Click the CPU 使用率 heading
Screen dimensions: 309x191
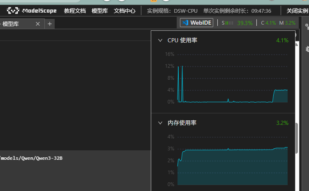182,40
